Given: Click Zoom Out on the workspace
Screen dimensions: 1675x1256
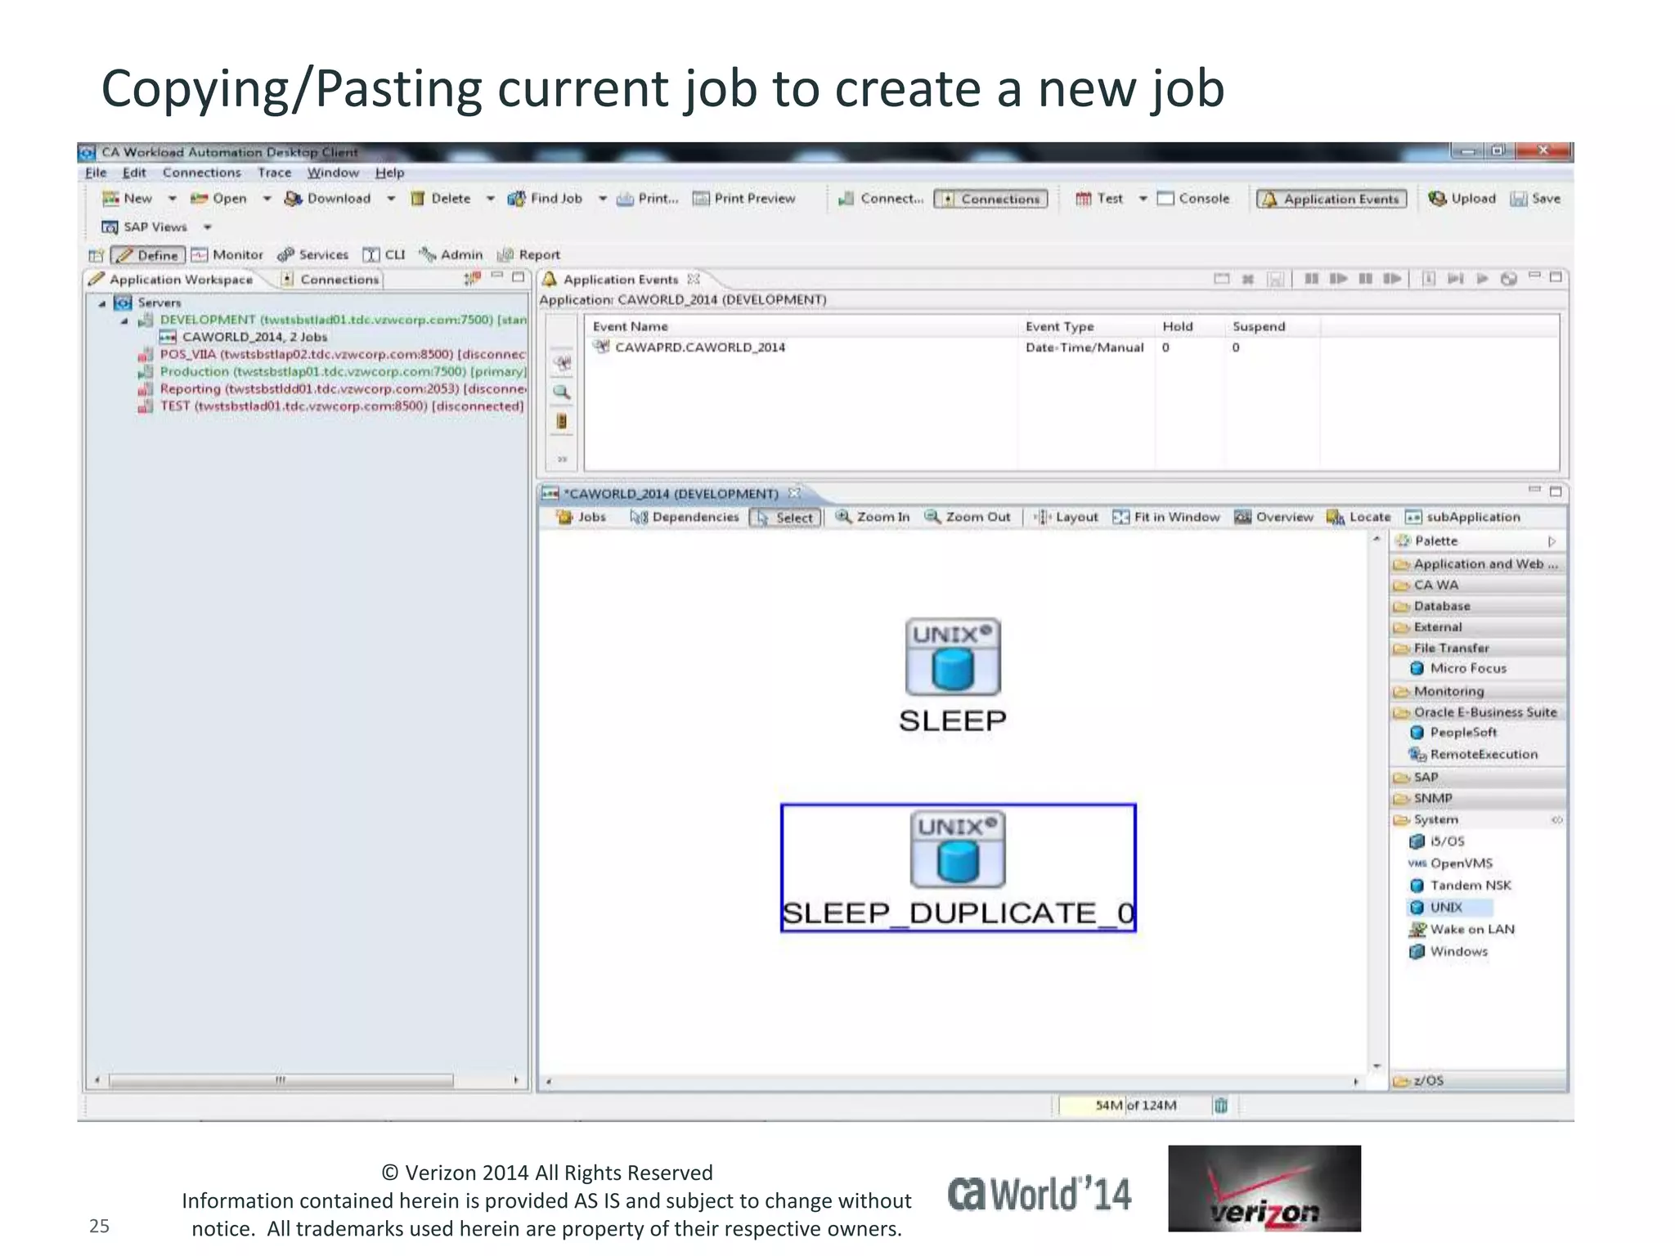Looking at the screenshot, I should coord(968,517).
